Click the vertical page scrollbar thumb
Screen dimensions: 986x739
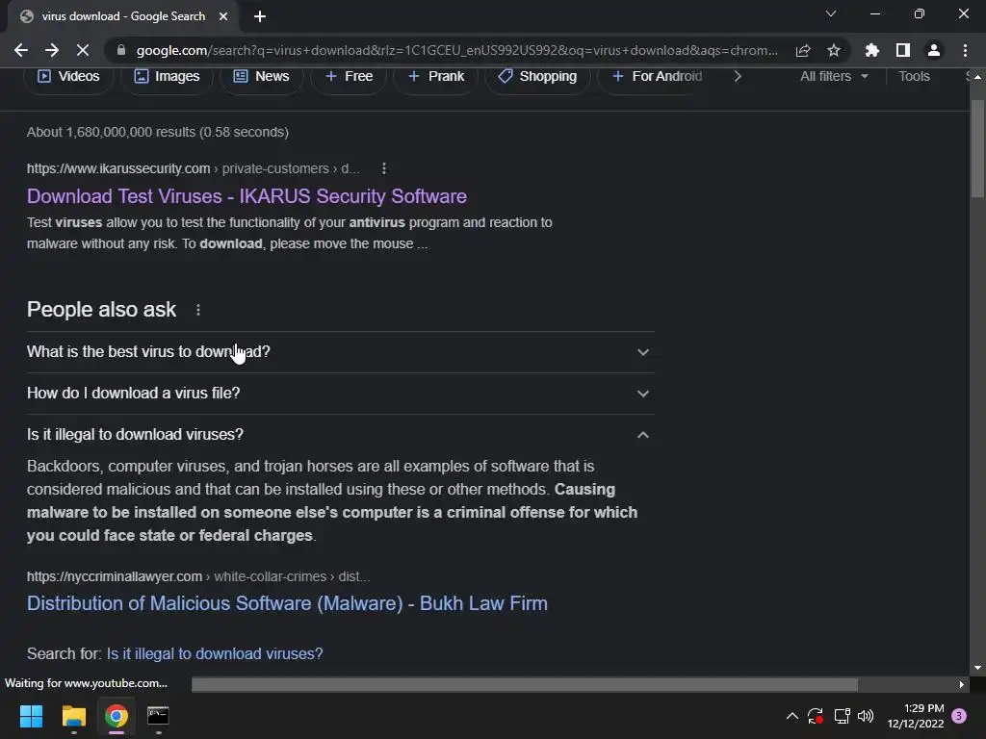977,149
